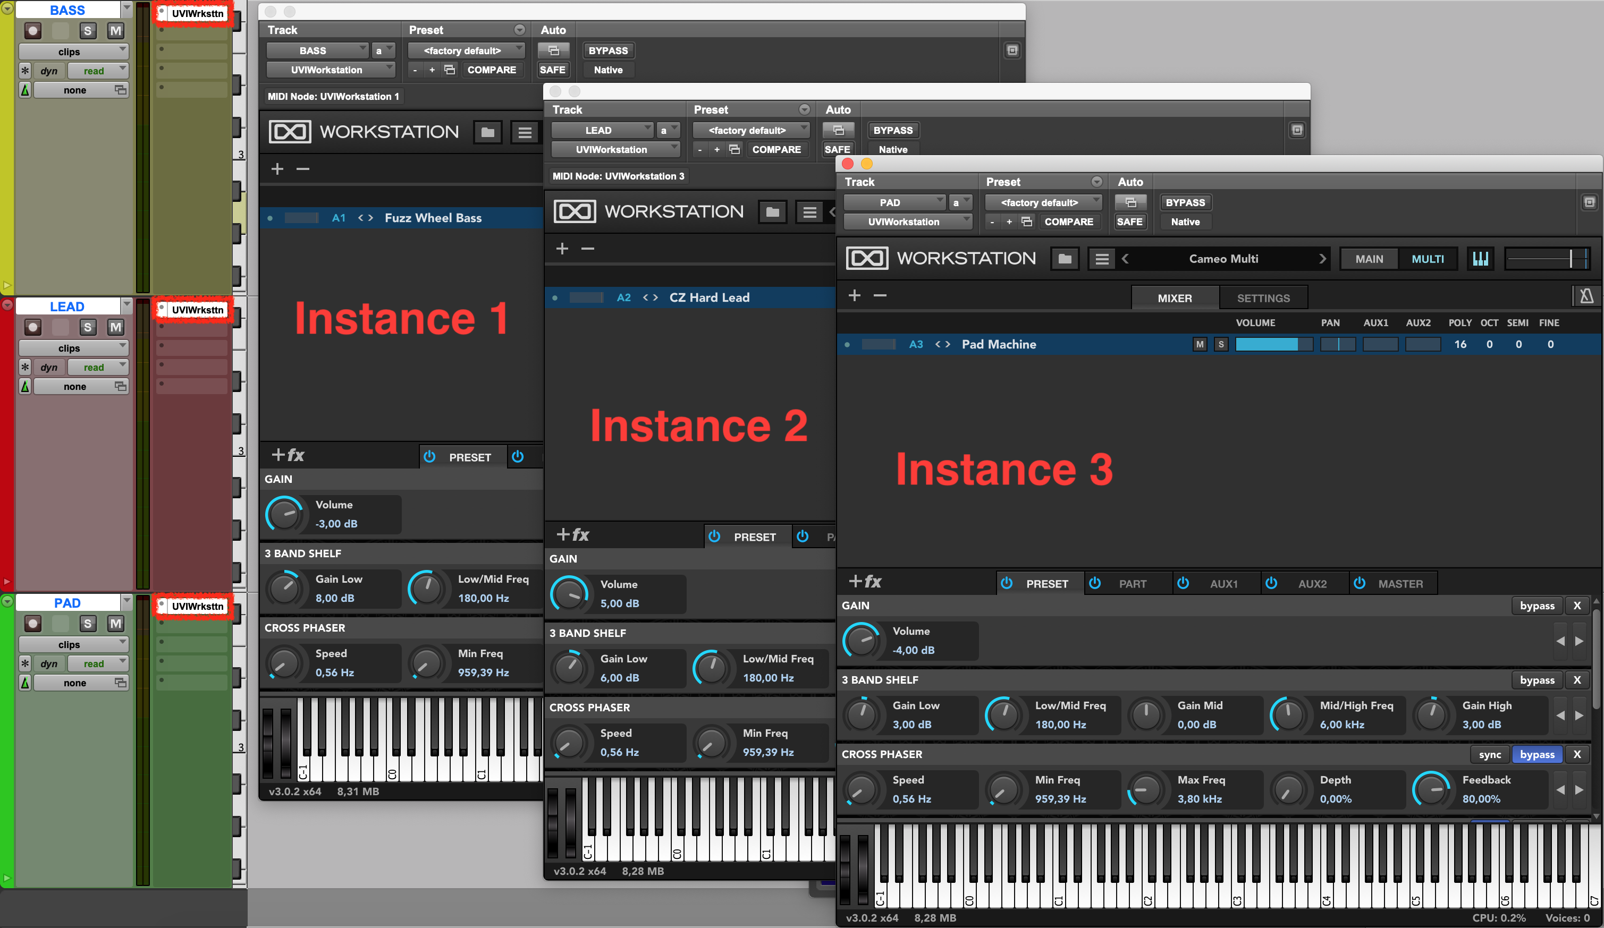Remove CROSS PHASER effect with X
Screen dimensions: 1604x928
point(1577,754)
